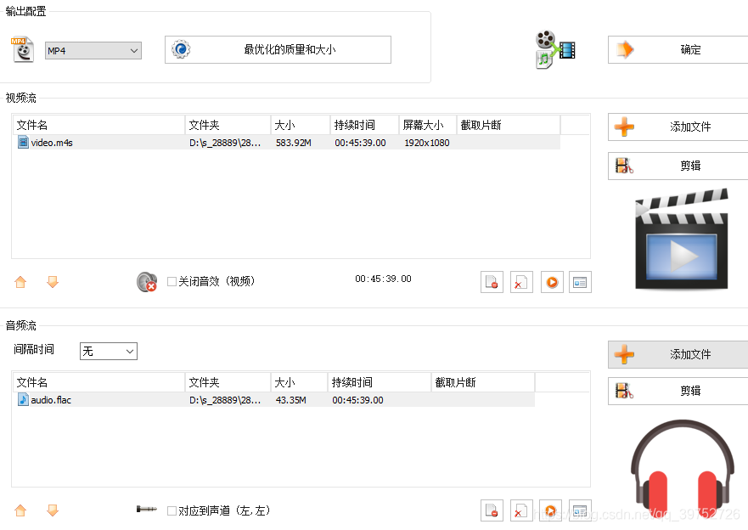748x530 pixels.
Task: Toggle 关闭音效（视频）checkbox
Action: (x=172, y=281)
